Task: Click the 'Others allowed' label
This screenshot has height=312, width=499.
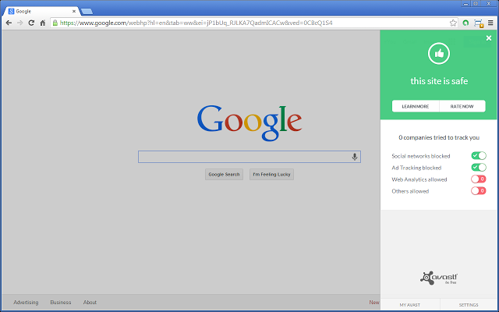Action: (x=410, y=191)
